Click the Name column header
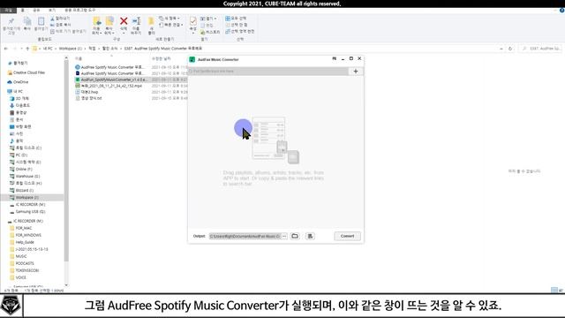The image size is (565, 318). pos(79,58)
